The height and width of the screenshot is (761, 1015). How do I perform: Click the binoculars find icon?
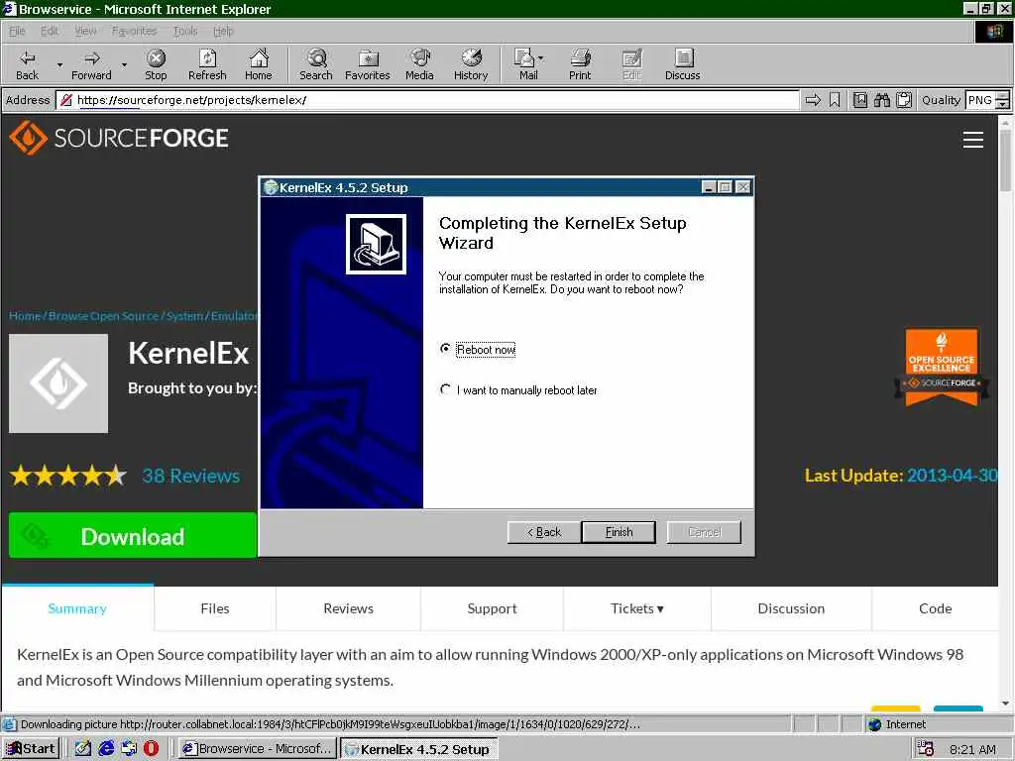[x=881, y=100]
